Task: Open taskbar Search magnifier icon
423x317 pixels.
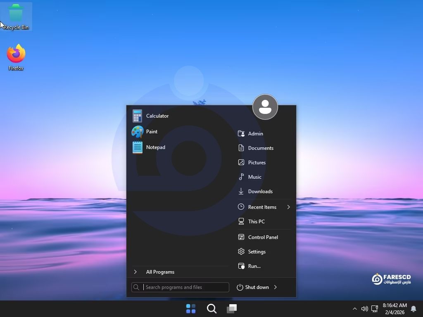Action: pyautogui.click(x=211, y=309)
